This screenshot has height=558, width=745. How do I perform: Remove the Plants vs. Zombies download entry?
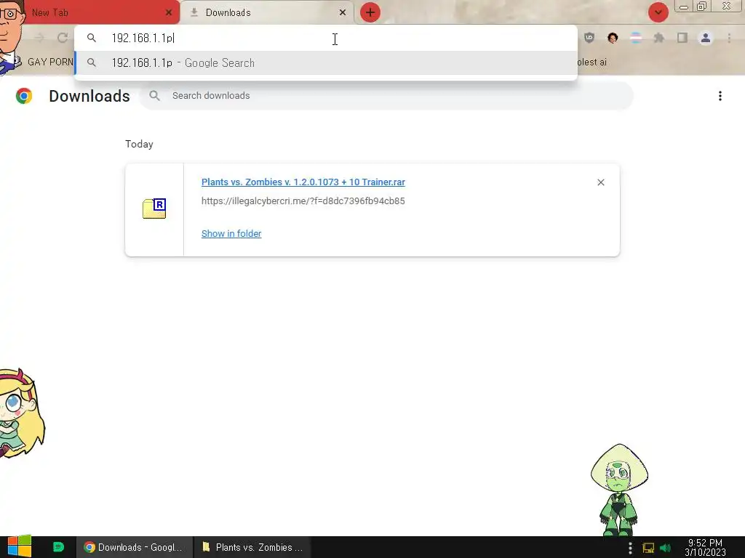(x=600, y=182)
